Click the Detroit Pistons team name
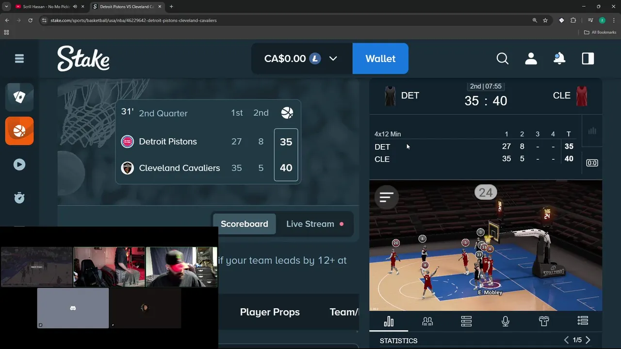Viewport: 621px width, 349px height. coord(168,142)
